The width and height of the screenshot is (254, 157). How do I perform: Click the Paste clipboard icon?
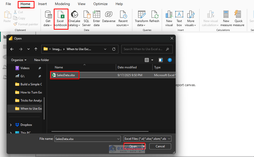pyautogui.click(x=7, y=15)
